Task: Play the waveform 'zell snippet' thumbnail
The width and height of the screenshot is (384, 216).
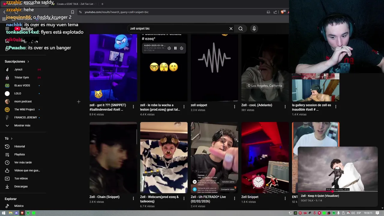Action: click(x=214, y=67)
